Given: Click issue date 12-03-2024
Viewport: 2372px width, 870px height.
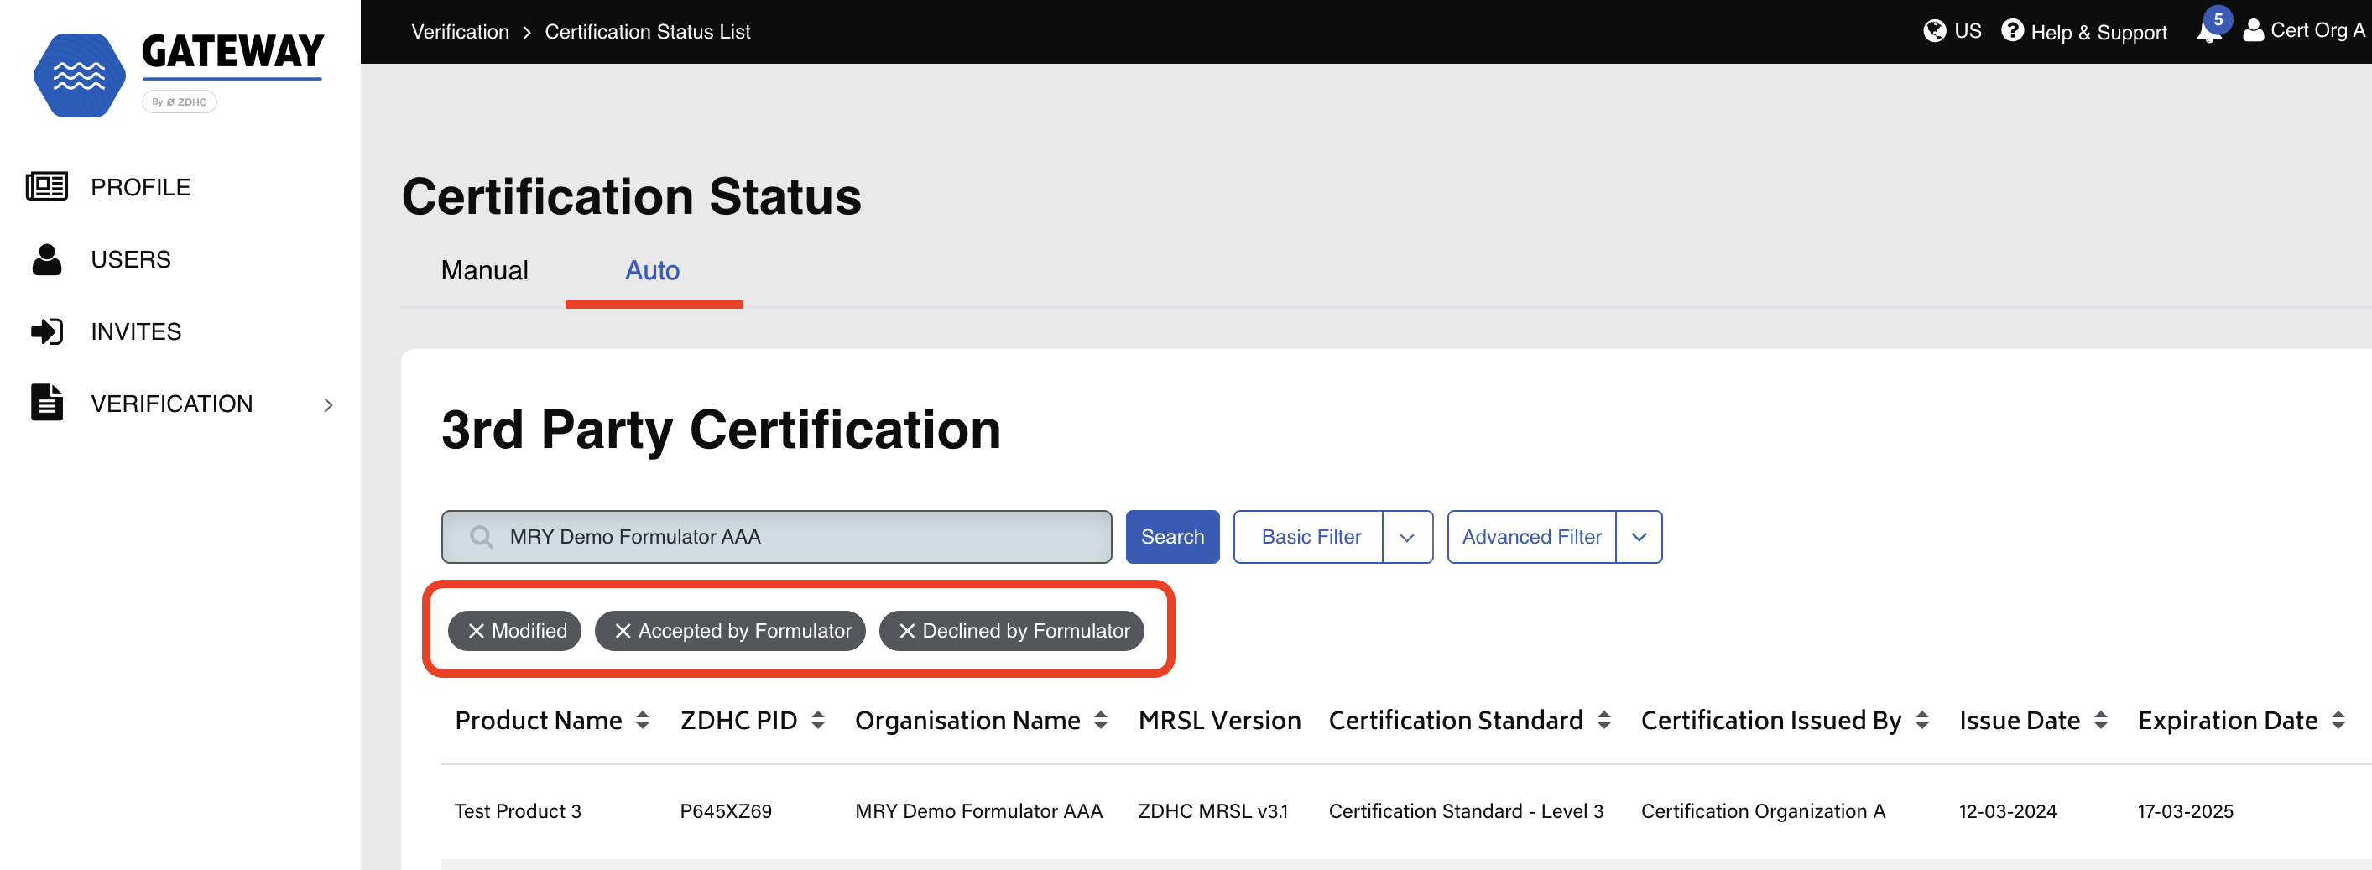Looking at the screenshot, I should (x=2007, y=812).
